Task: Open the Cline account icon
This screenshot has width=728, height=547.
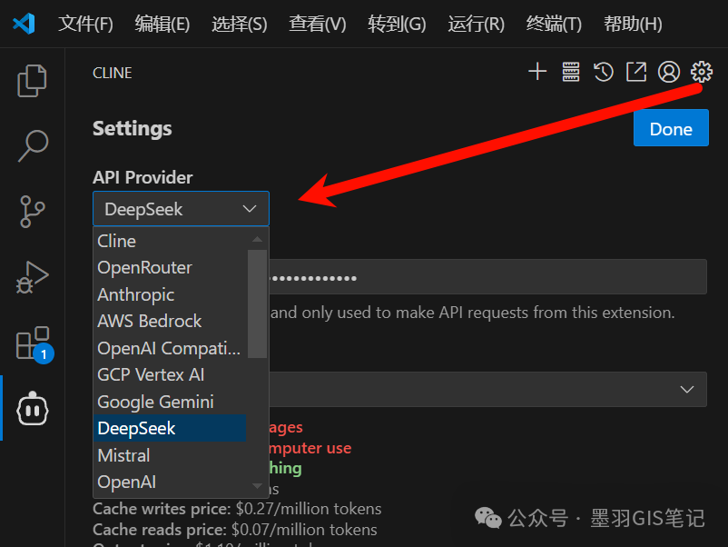Action: (x=669, y=72)
